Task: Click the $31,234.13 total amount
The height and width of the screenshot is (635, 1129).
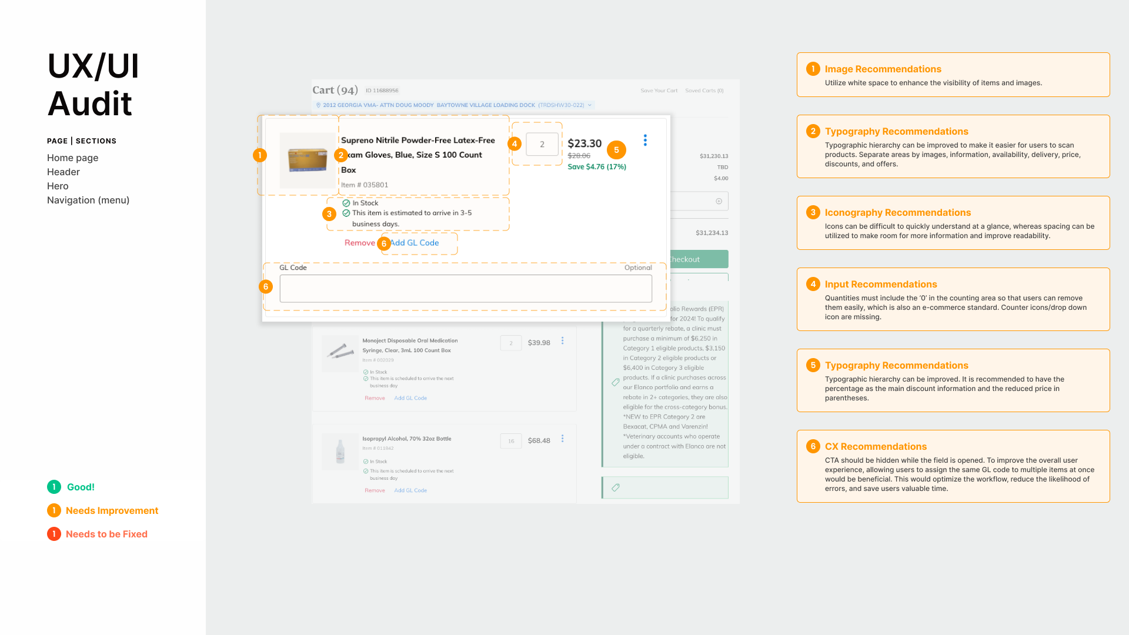Action: [x=712, y=233]
